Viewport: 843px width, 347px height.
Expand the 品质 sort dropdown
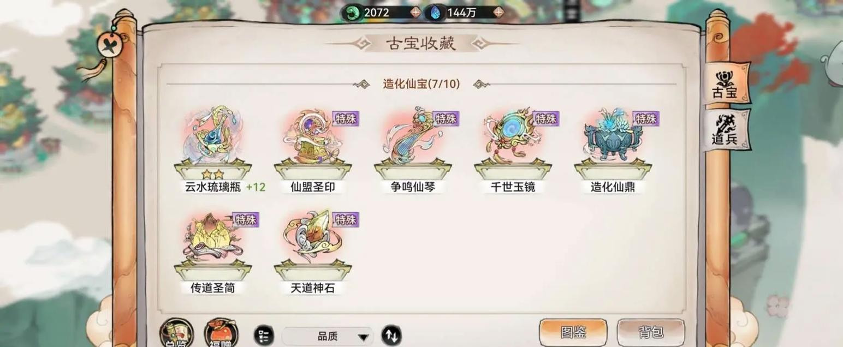point(327,337)
